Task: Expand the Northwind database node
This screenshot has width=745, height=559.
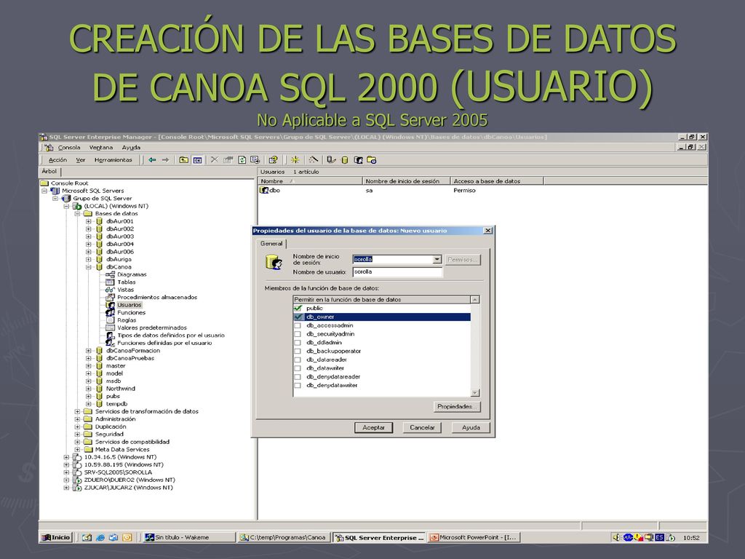Action: (88, 389)
